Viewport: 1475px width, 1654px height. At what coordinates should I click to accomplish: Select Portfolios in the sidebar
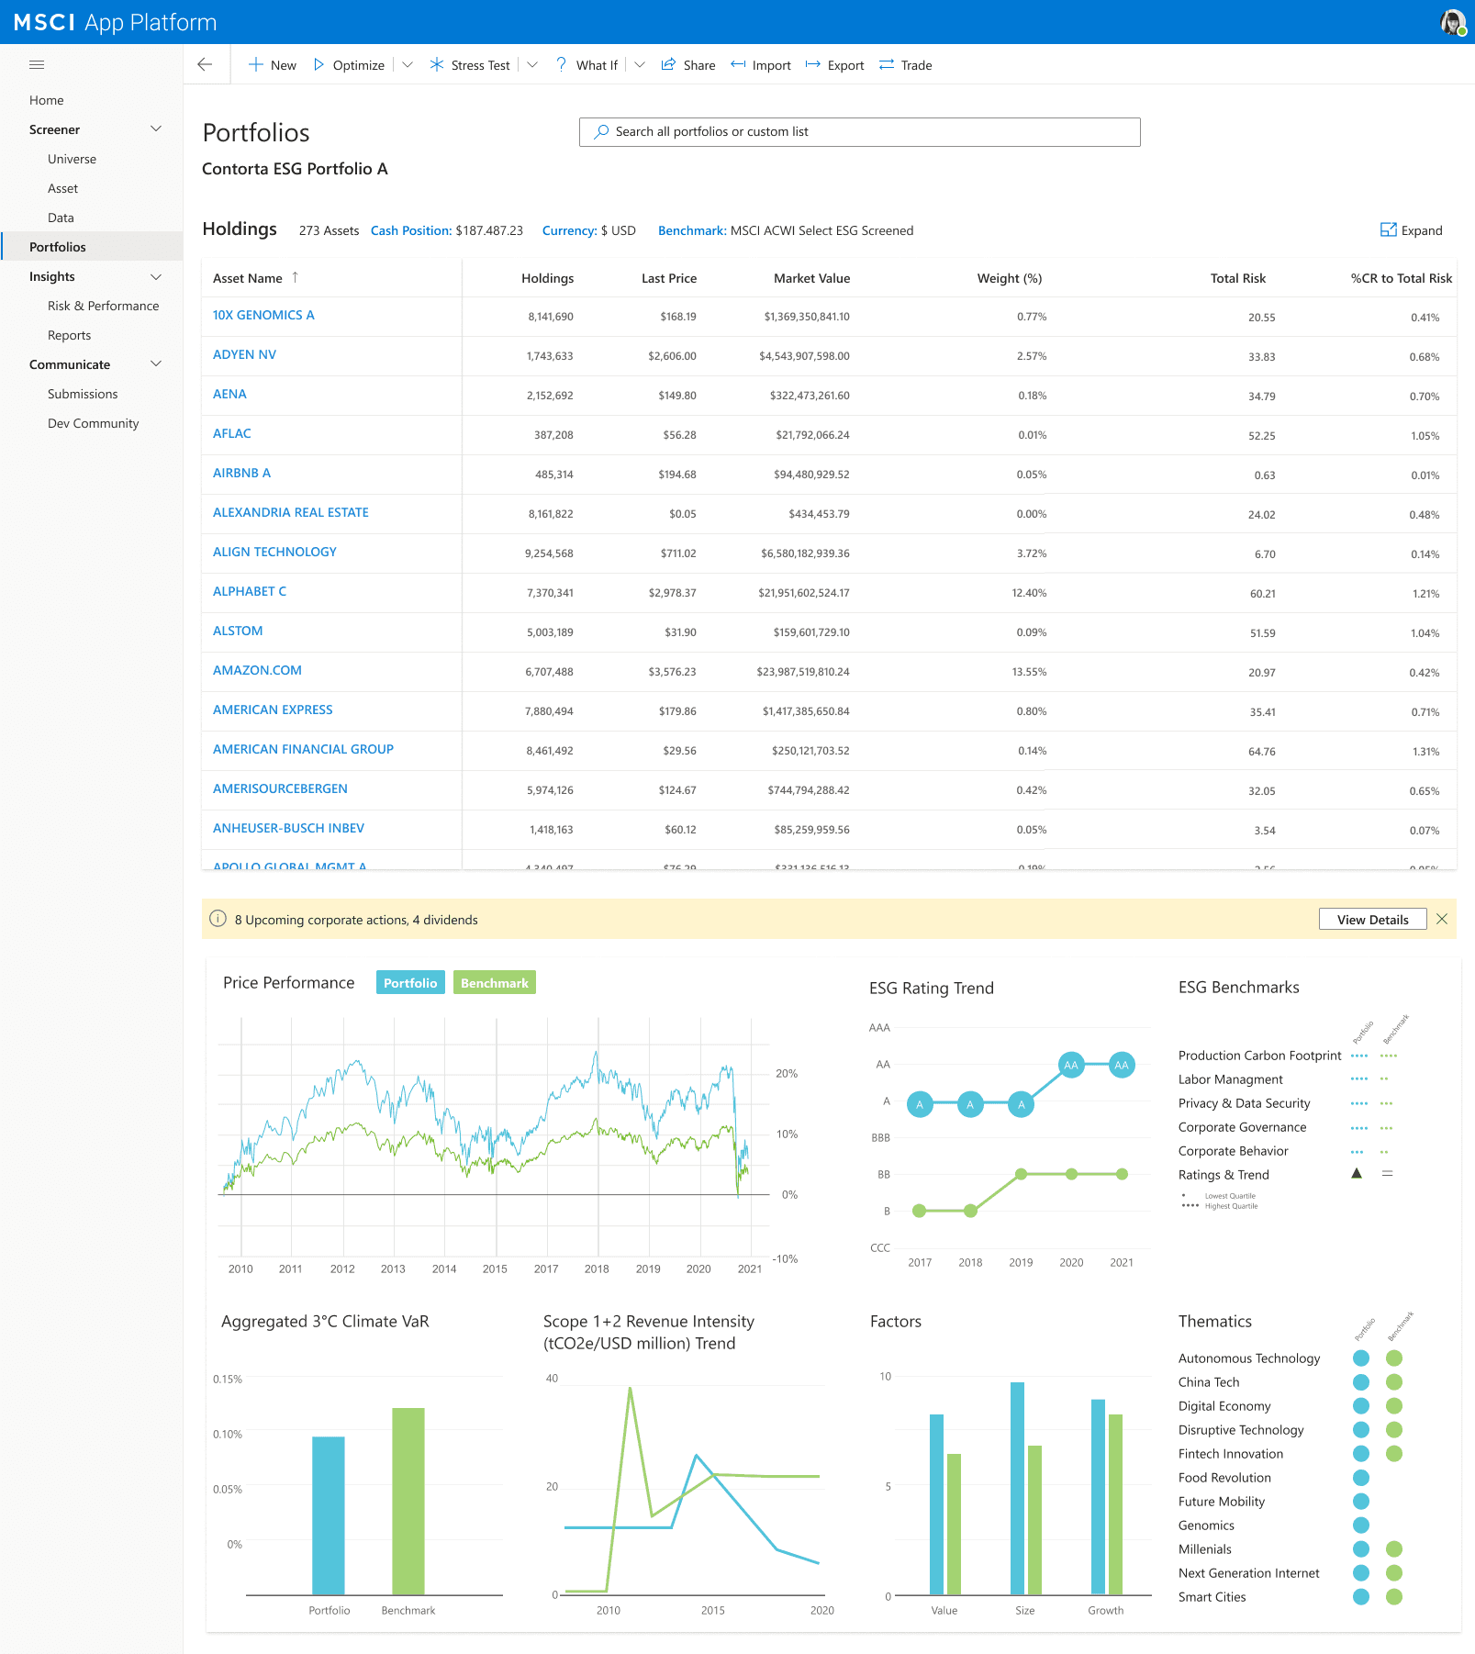coord(92,247)
